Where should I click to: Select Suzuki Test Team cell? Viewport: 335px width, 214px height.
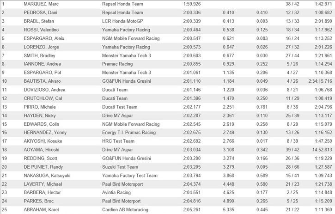pyautogui.click(x=120, y=167)
